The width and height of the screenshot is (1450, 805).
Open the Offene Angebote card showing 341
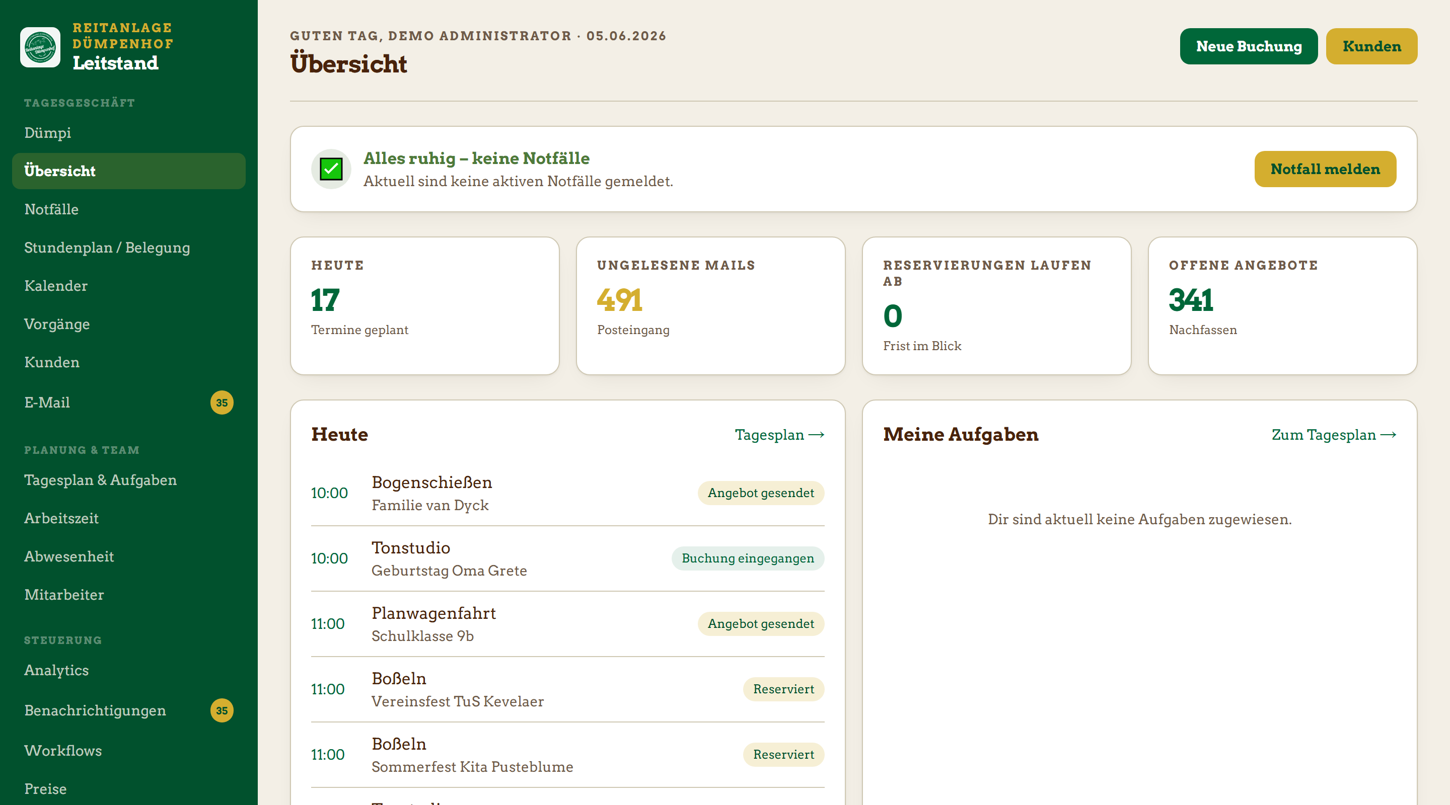tap(1282, 305)
